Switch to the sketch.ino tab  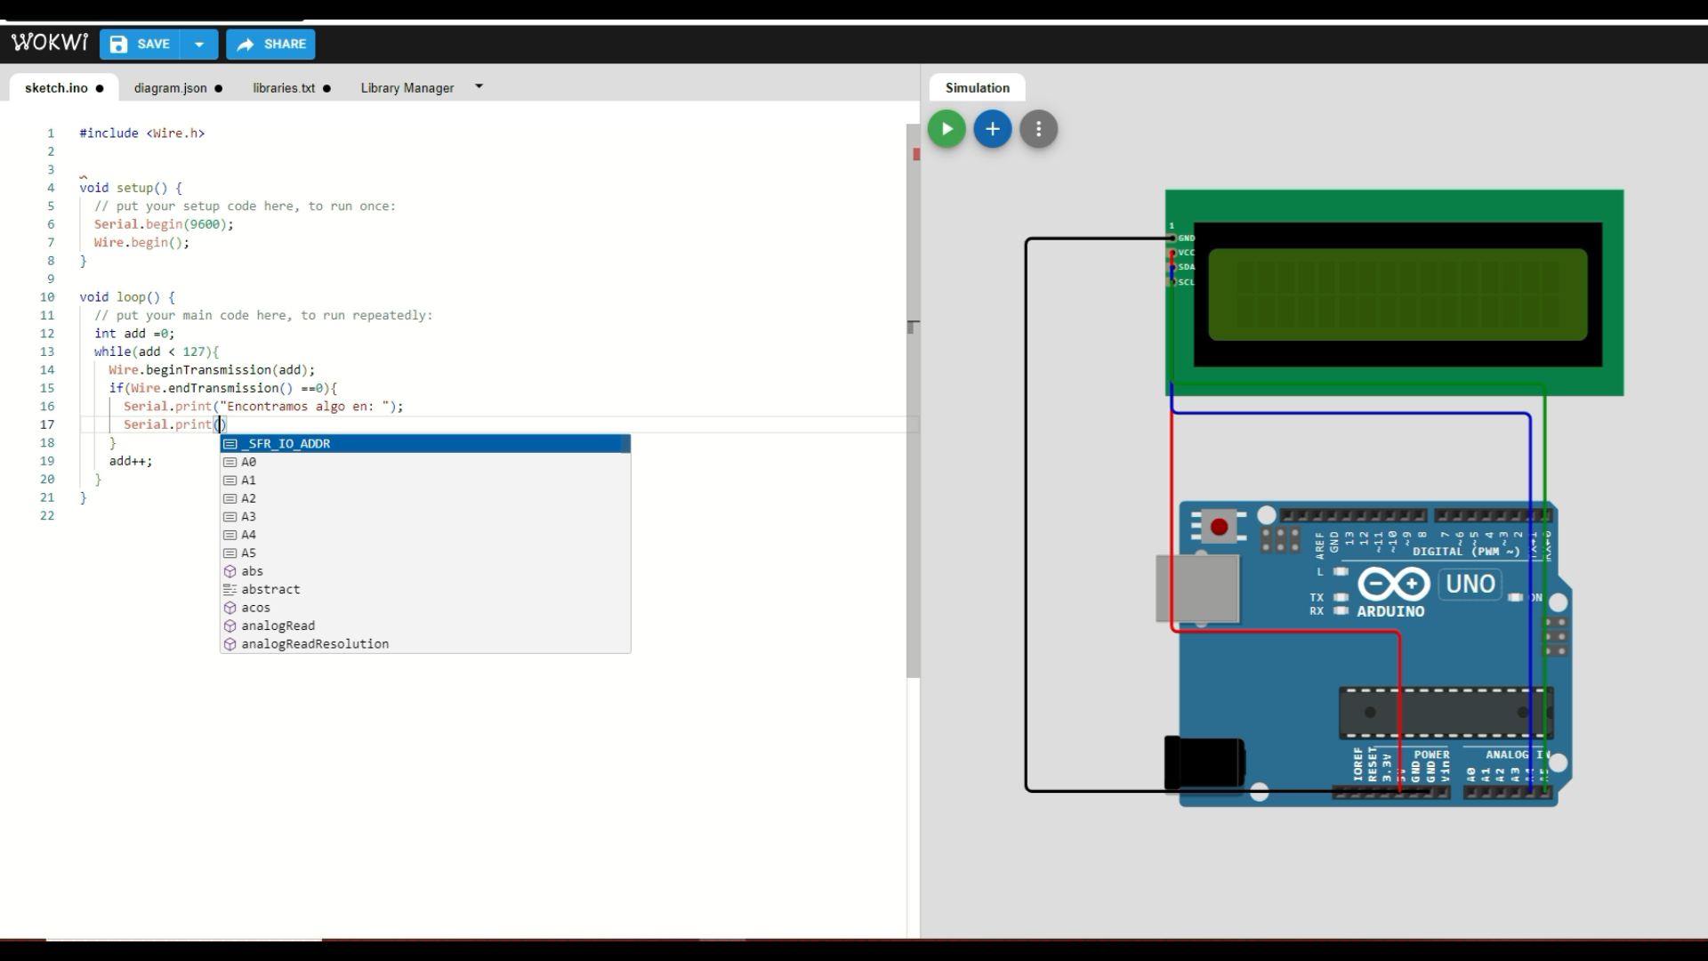(x=64, y=88)
